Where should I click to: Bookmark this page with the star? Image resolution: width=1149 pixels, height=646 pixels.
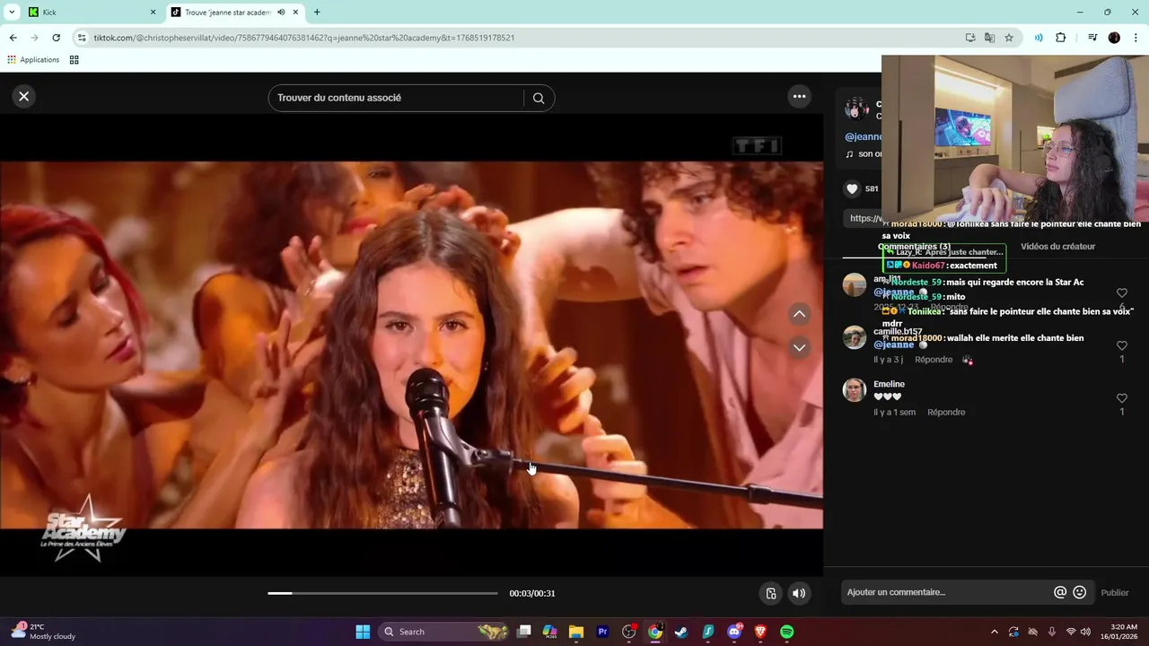pyautogui.click(x=1009, y=38)
